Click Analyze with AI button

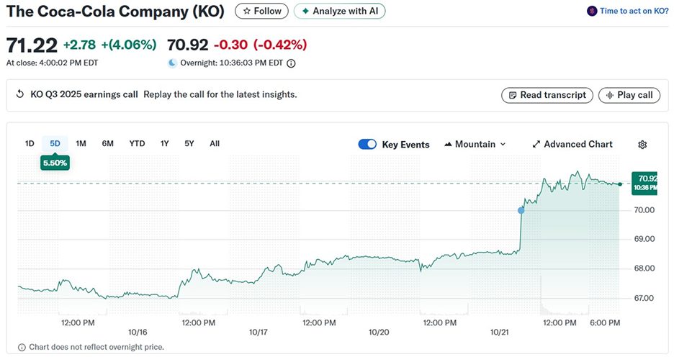(x=339, y=12)
